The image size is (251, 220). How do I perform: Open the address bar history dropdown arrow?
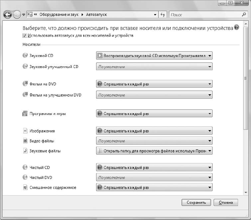(155, 15)
